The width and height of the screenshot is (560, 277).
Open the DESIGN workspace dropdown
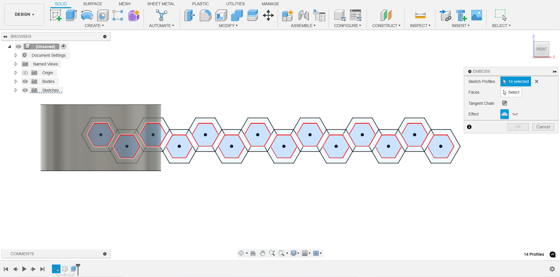click(x=24, y=14)
